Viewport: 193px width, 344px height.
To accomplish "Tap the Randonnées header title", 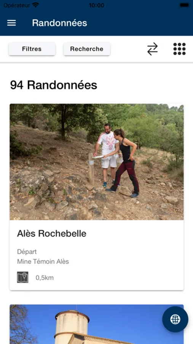I will coord(60,23).
